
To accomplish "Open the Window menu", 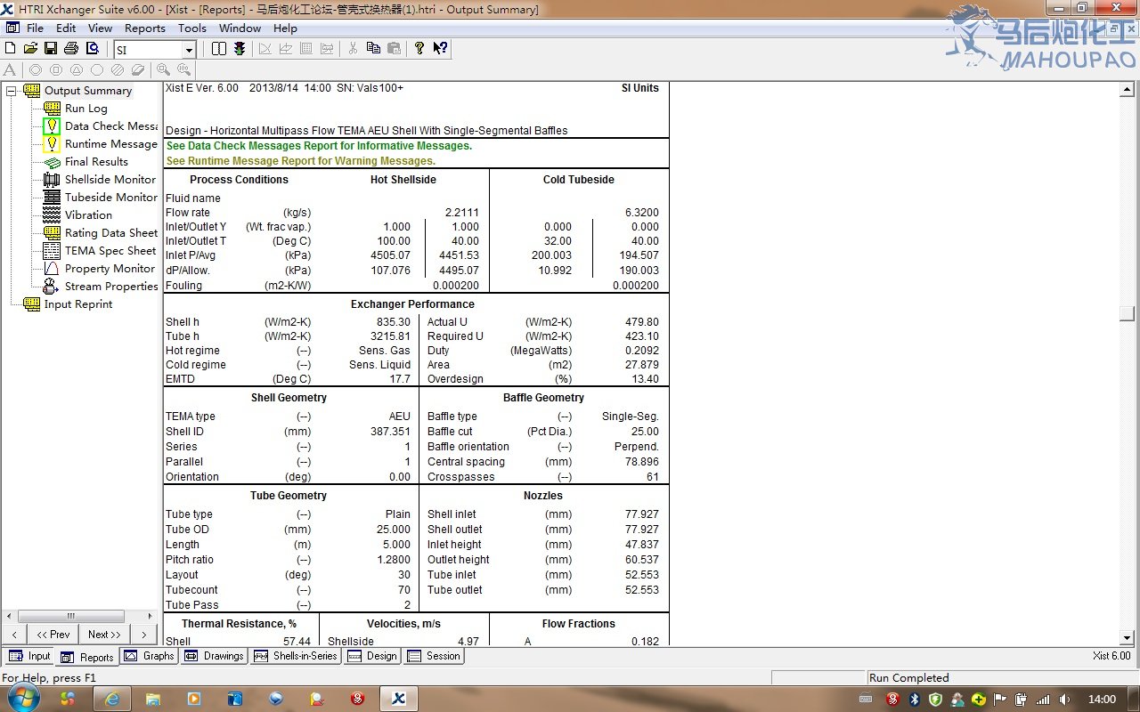I will (x=240, y=28).
